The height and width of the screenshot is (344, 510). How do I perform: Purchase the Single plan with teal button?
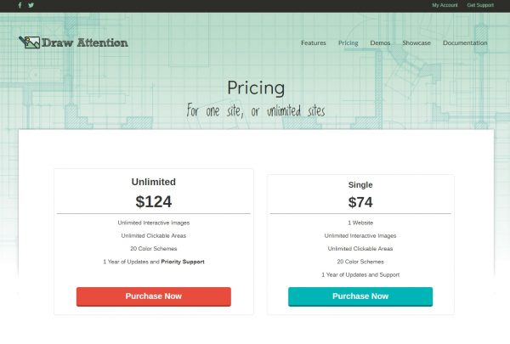tap(360, 296)
